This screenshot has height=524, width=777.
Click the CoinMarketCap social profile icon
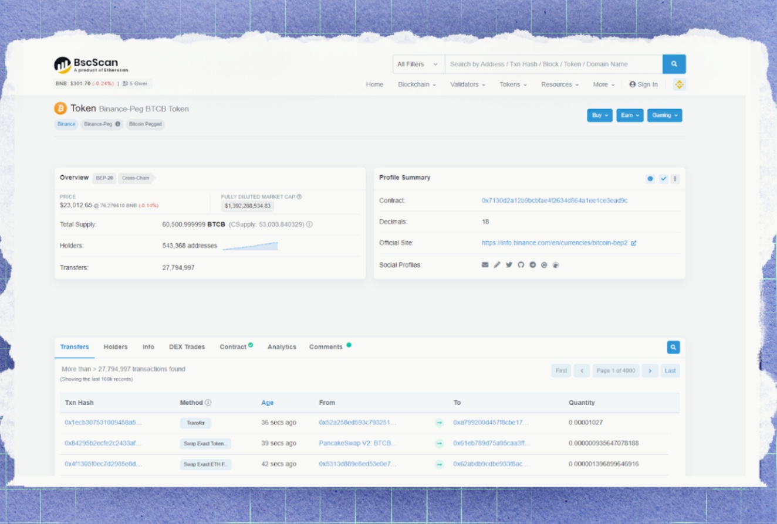pyautogui.click(x=544, y=265)
